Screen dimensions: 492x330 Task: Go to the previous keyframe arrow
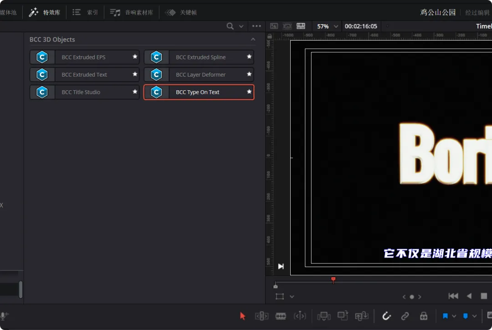tap(404, 297)
